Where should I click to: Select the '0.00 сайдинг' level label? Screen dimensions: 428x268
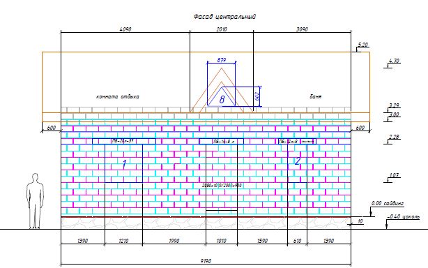pos(388,204)
